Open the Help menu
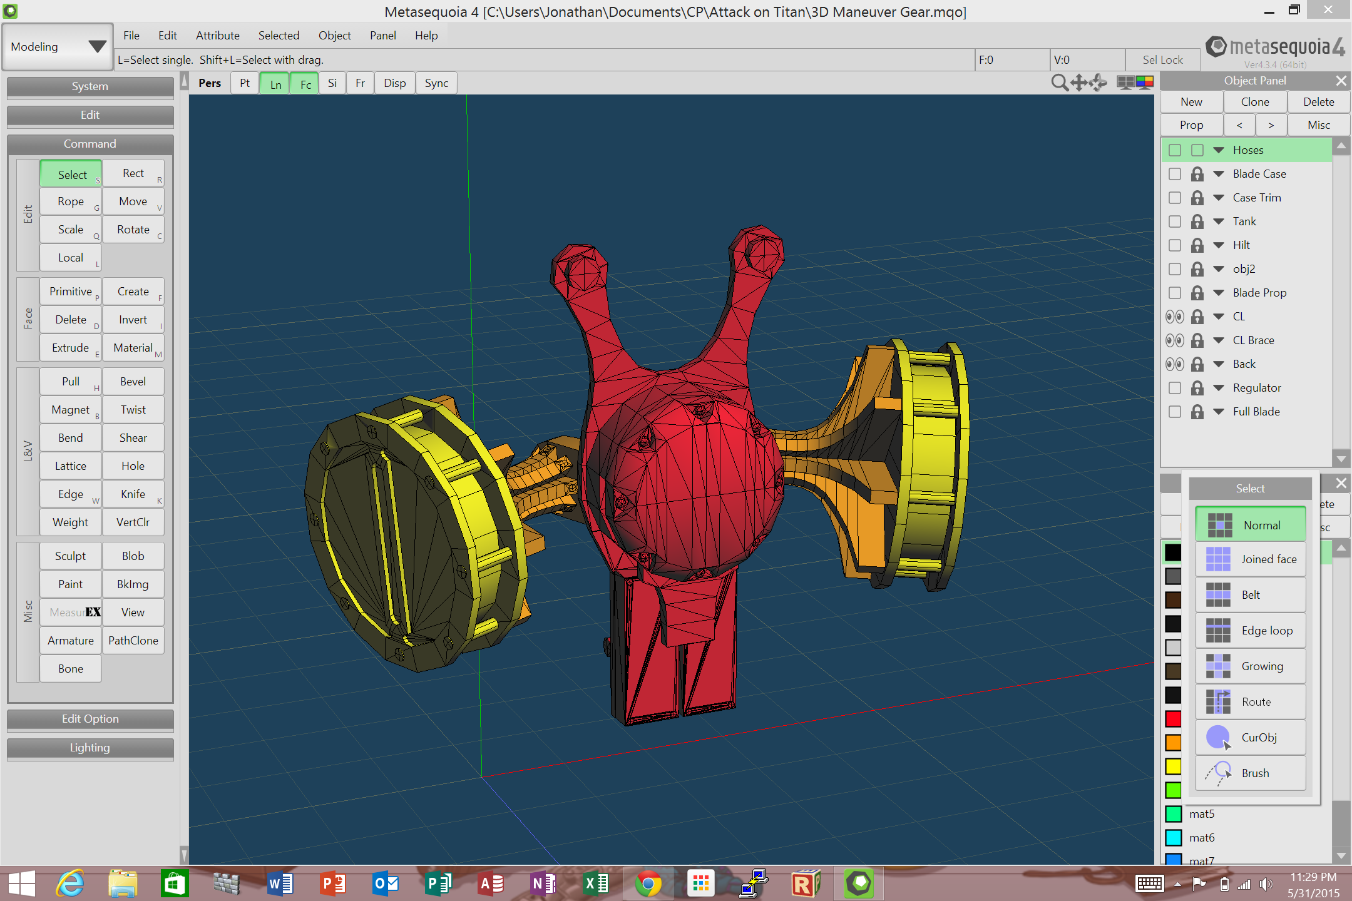 (426, 36)
